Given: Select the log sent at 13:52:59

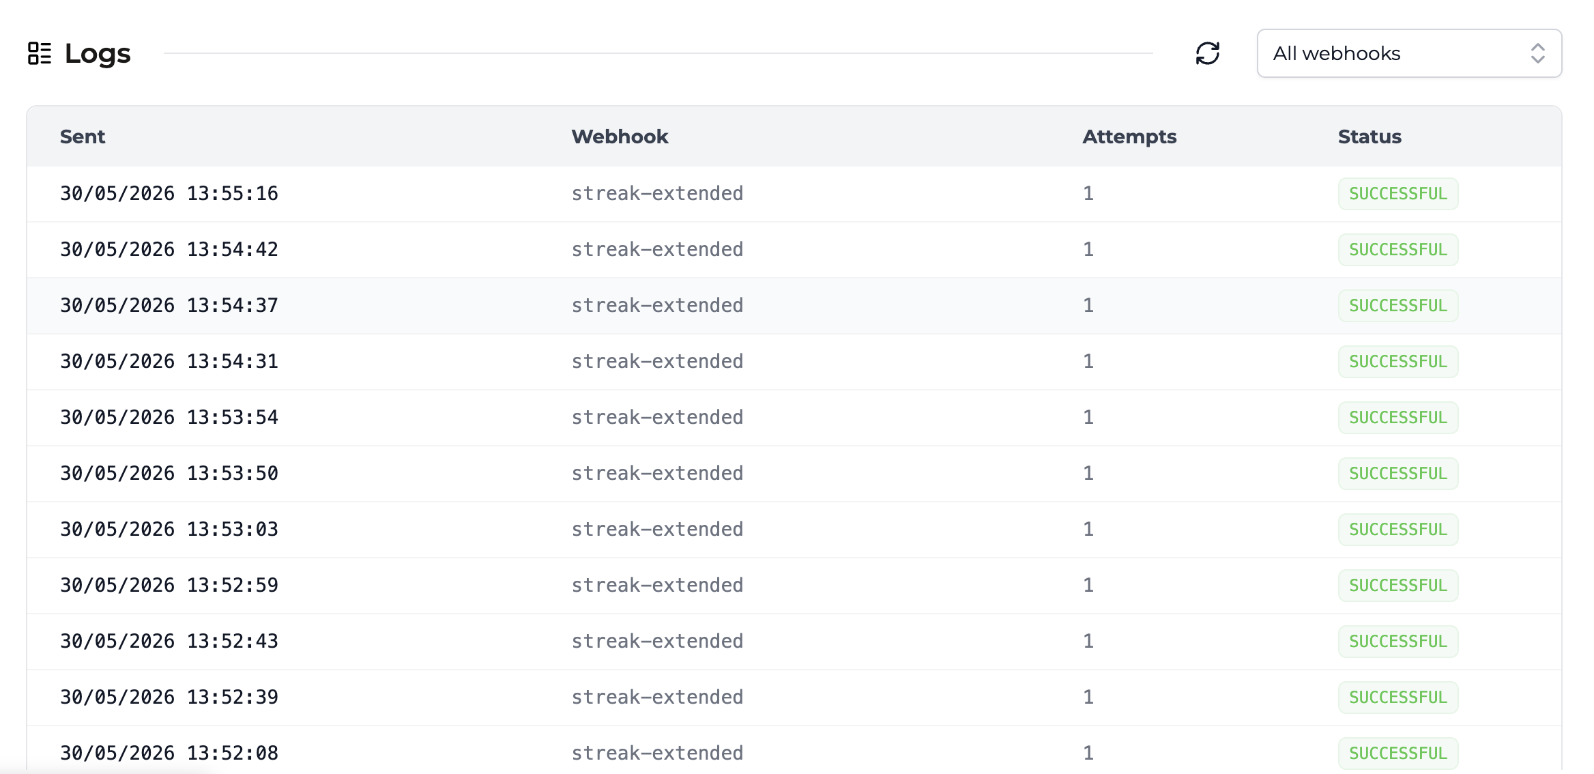Looking at the screenshot, I should click(x=794, y=586).
